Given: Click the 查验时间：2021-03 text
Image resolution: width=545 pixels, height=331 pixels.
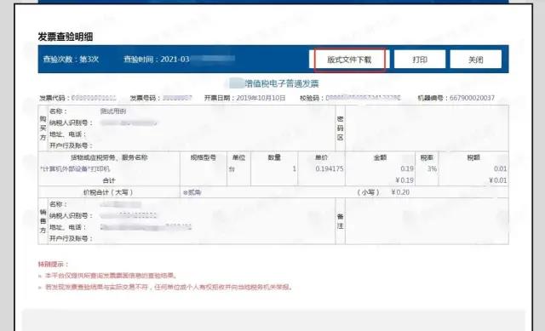Looking at the screenshot, I should (x=157, y=60).
